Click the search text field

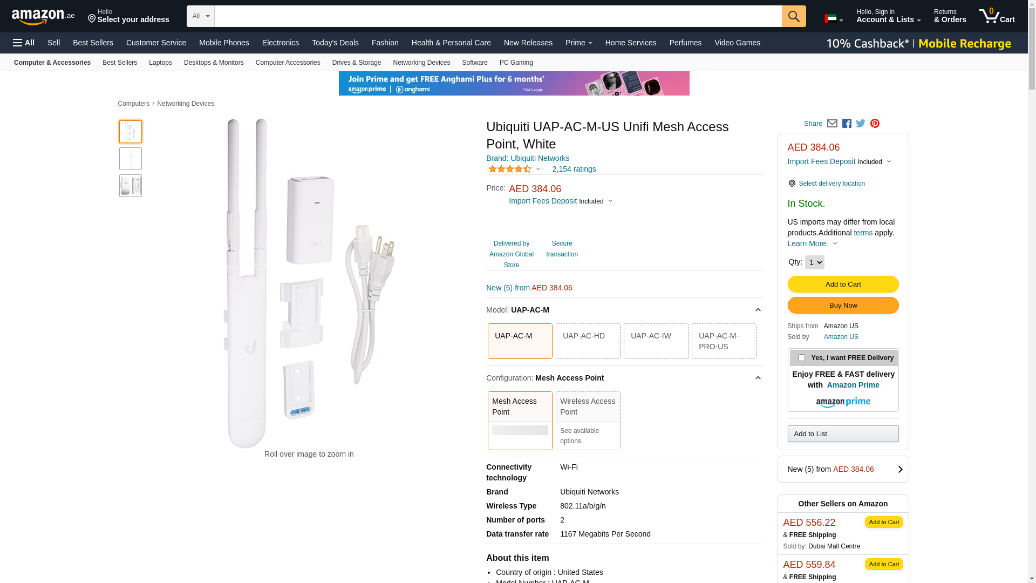tap(497, 16)
